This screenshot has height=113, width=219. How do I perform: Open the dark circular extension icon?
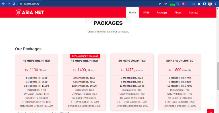pos(189,4)
